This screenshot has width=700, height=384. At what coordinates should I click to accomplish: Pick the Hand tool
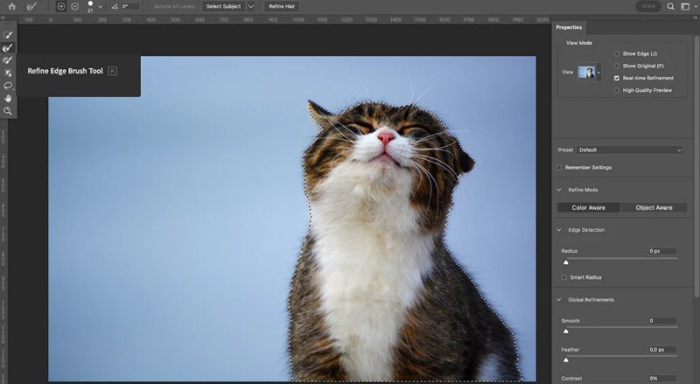[8, 99]
